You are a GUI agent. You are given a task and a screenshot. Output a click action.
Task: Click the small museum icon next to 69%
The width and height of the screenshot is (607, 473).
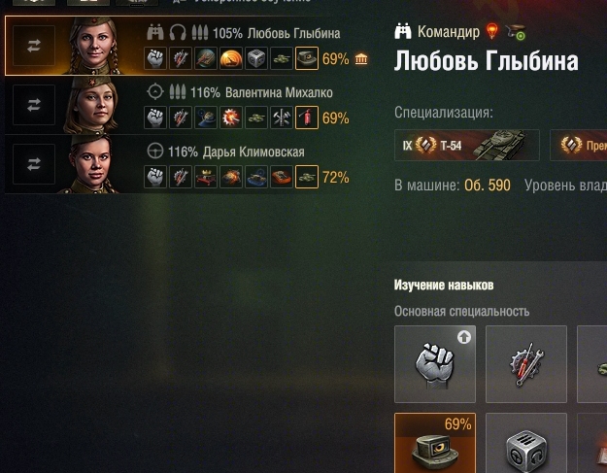(361, 59)
